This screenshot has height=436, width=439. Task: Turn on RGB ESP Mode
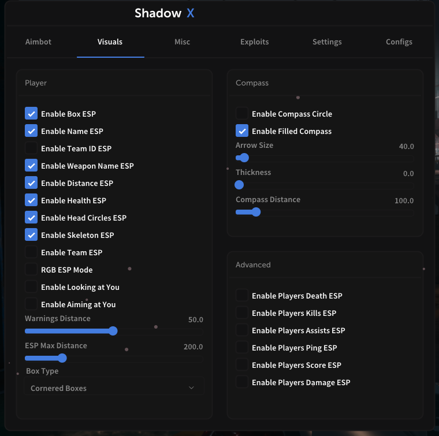tap(31, 270)
